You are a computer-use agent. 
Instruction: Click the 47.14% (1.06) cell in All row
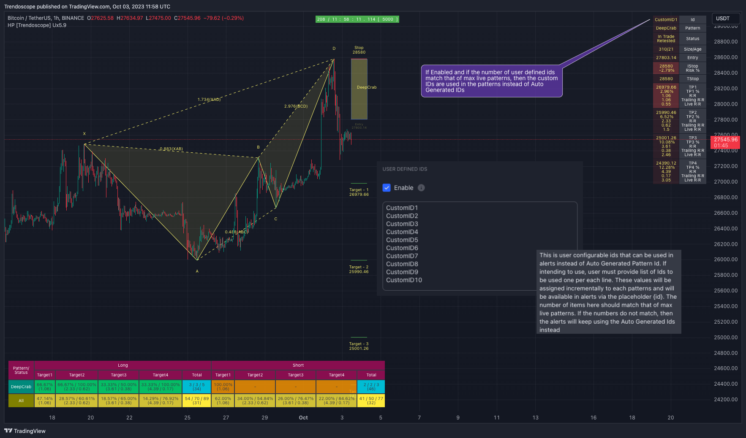point(45,401)
